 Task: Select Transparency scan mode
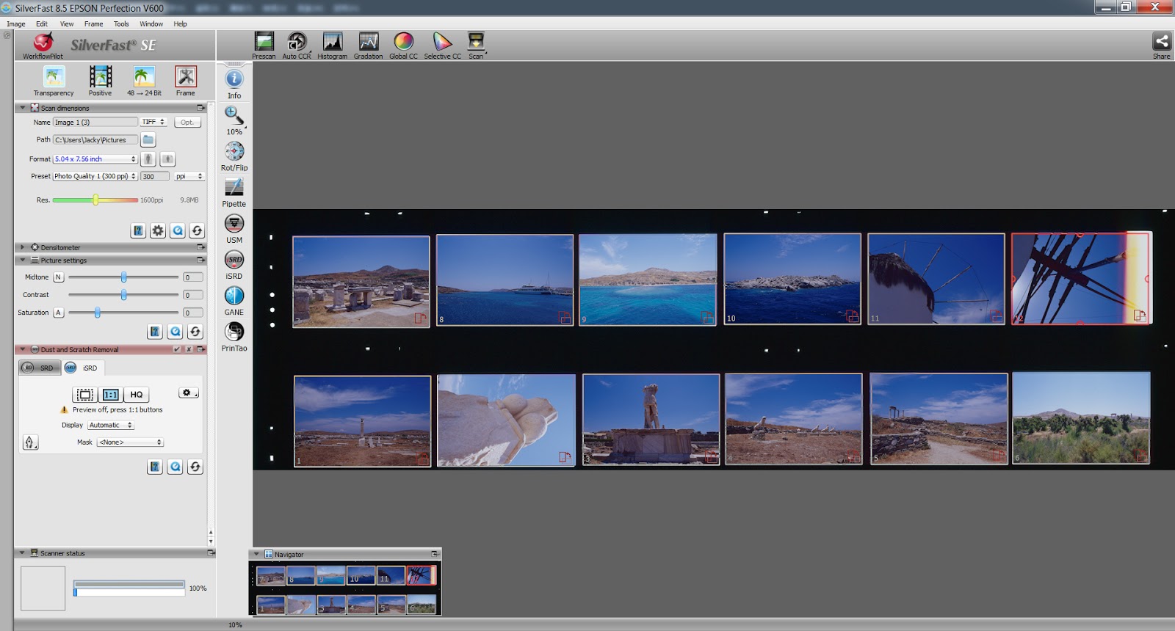click(x=54, y=80)
